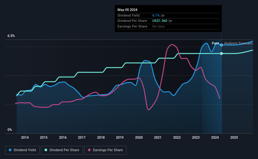This screenshot has height=159, width=258.
Task: Select the blue Dividend Yield data point marker
Action: (222, 45)
